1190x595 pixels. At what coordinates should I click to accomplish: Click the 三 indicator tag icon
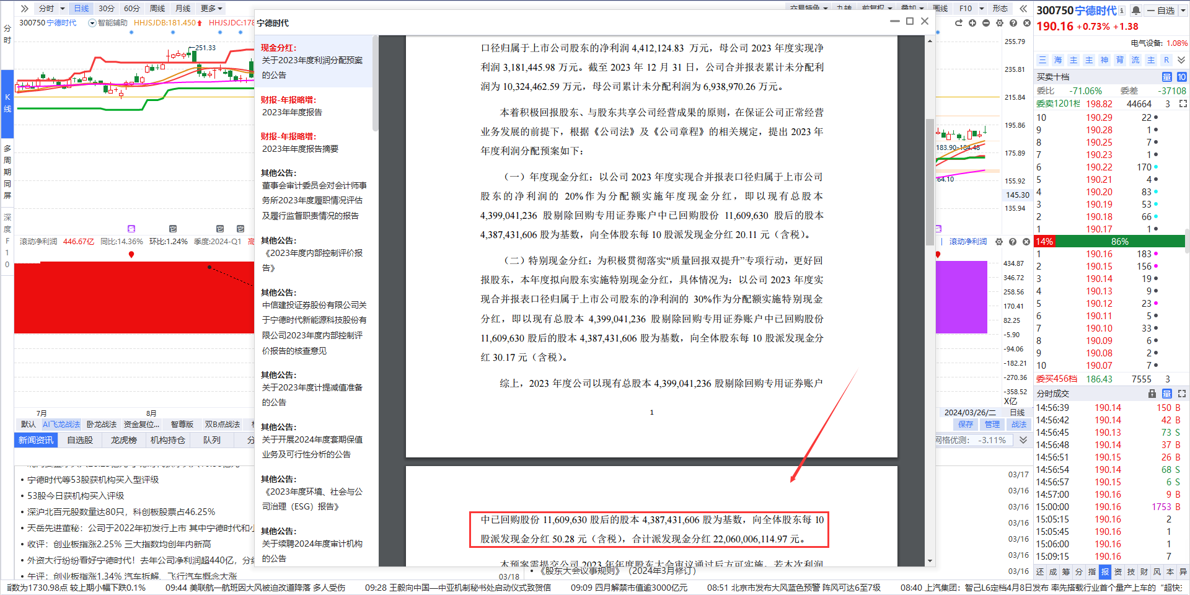pos(1042,60)
